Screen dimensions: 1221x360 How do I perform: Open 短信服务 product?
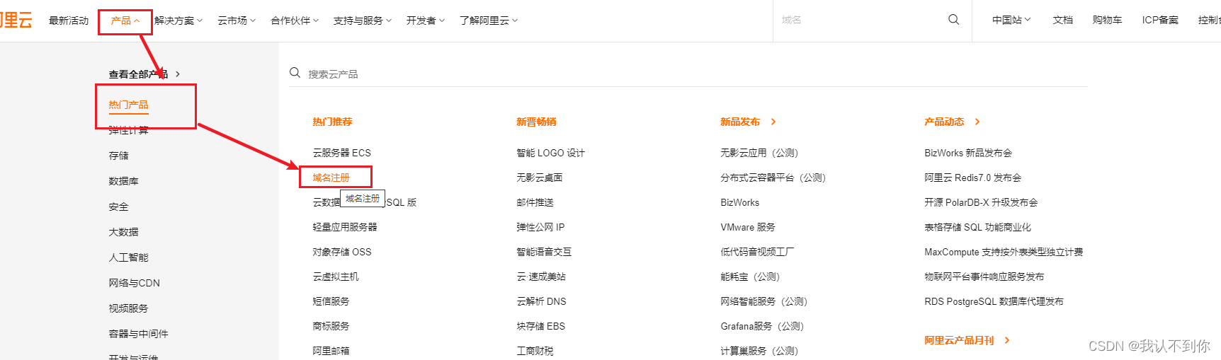point(331,301)
